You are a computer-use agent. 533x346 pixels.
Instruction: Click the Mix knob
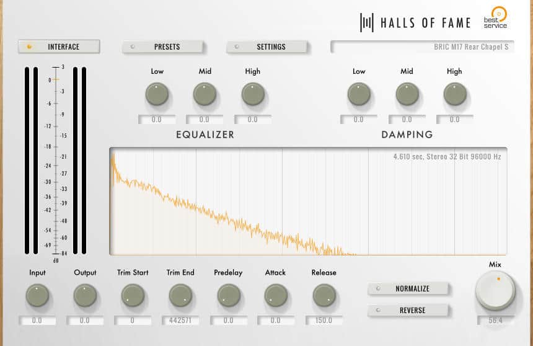(x=495, y=291)
